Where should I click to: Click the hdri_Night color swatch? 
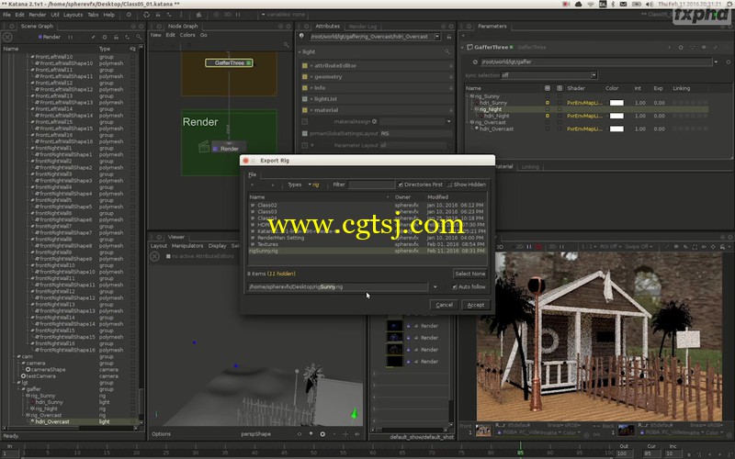coord(616,116)
